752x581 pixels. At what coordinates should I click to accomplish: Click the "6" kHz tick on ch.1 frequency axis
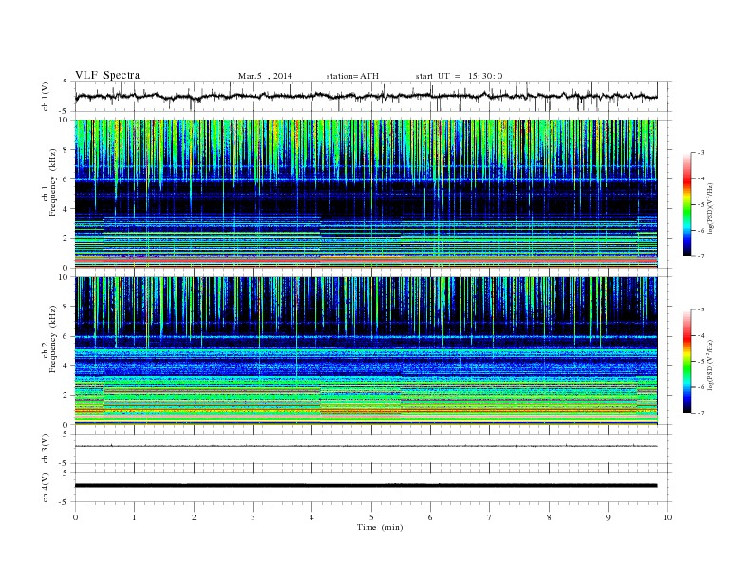pos(66,179)
